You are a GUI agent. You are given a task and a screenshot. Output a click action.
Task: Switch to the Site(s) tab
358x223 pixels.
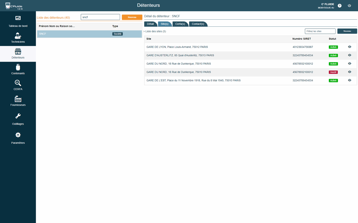pos(164,24)
